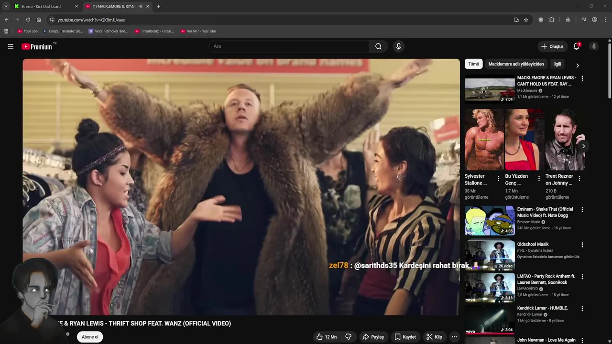Open the TimurBeatz bookmark
The width and height of the screenshot is (612, 344).
[x=154, y=31]
